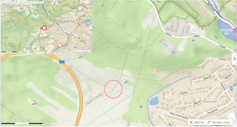Click the pencil icon beside Nahlásit chybu
237x127 pixels.
click(209, 122)
